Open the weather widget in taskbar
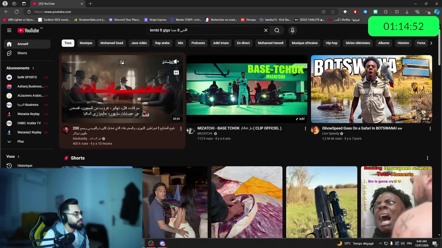The image size is (442, 248). coord(355,244)
